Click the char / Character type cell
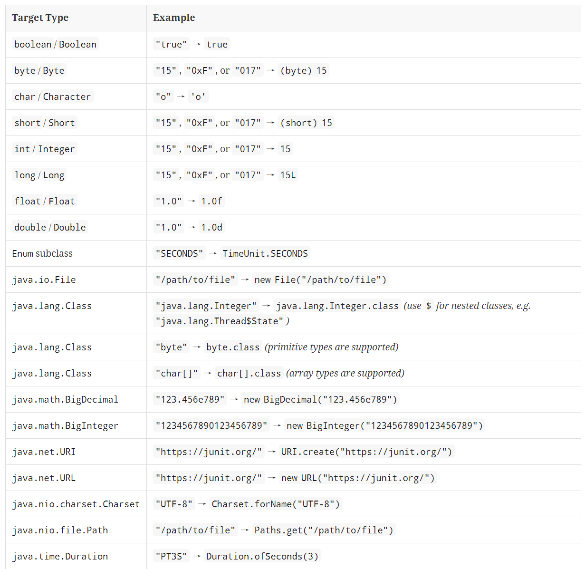The height and width of the screenshot is (569, 585). [52, 96]
